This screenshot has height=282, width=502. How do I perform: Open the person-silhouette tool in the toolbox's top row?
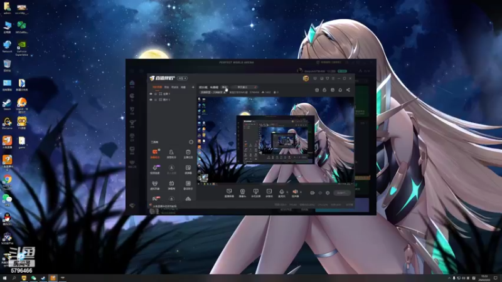(171, 154)
